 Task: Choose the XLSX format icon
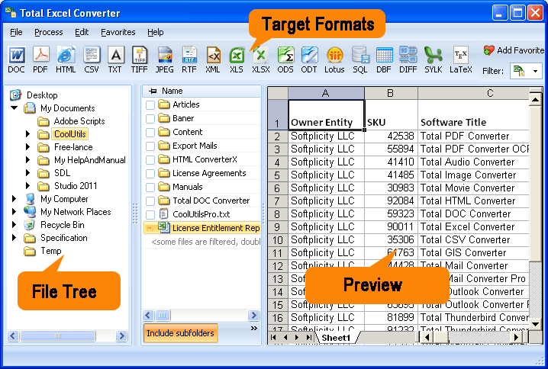click(261, 59)
